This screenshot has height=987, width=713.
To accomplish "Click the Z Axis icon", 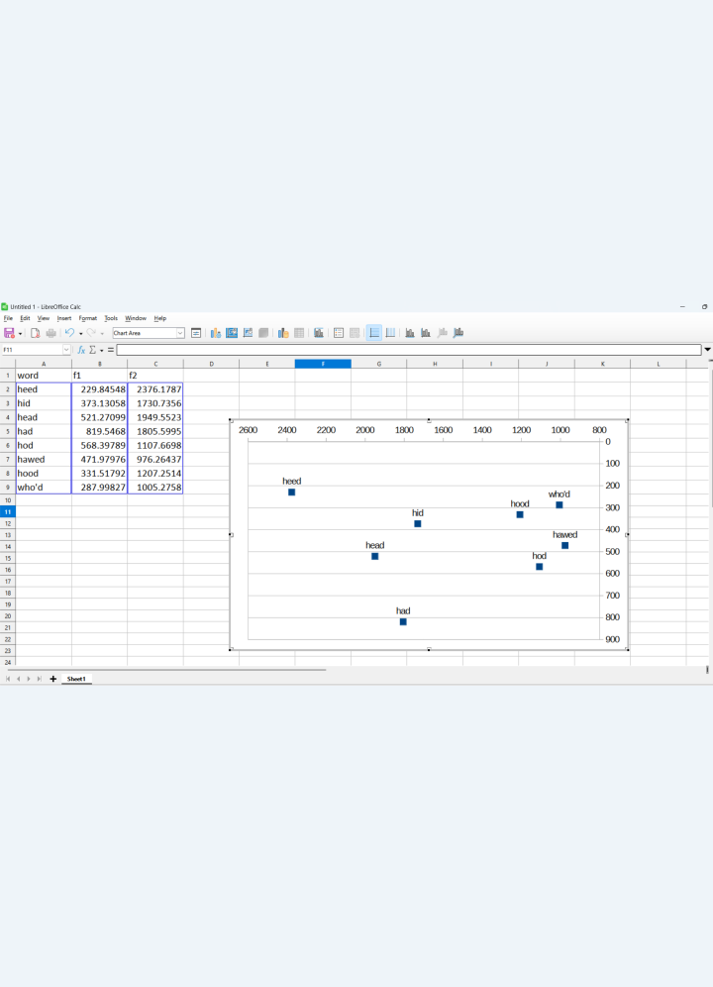I will pos(442,333).
